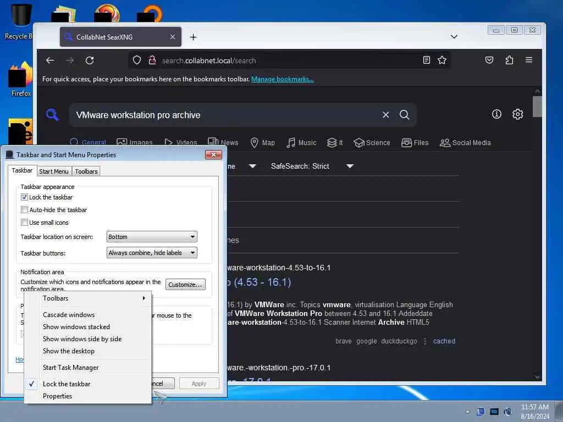Select the It search category
This screenshot has height=422, width=563.
click(335, 142)
